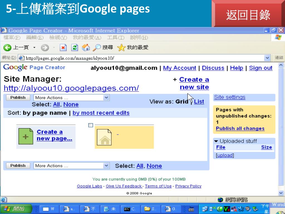Open the address bar URL history dropdown
This screenshot has width=285, height=214.
(267, 58)
